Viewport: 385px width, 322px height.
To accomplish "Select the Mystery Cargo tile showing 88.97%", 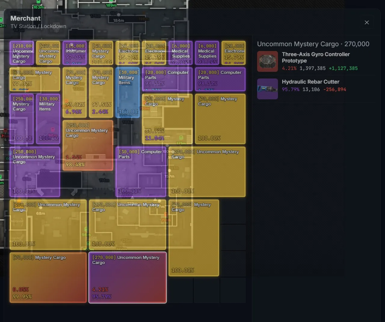I will coord(167,119).
